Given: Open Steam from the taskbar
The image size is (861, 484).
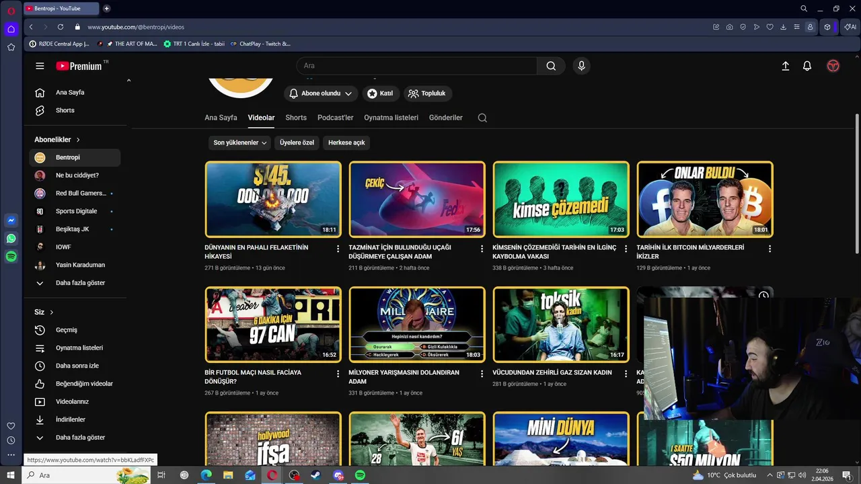Looking at the screenshot, I should point(315,475).
